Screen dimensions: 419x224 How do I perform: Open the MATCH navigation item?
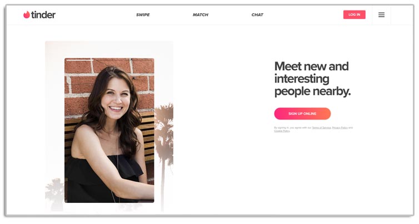[x=201, y=15]
